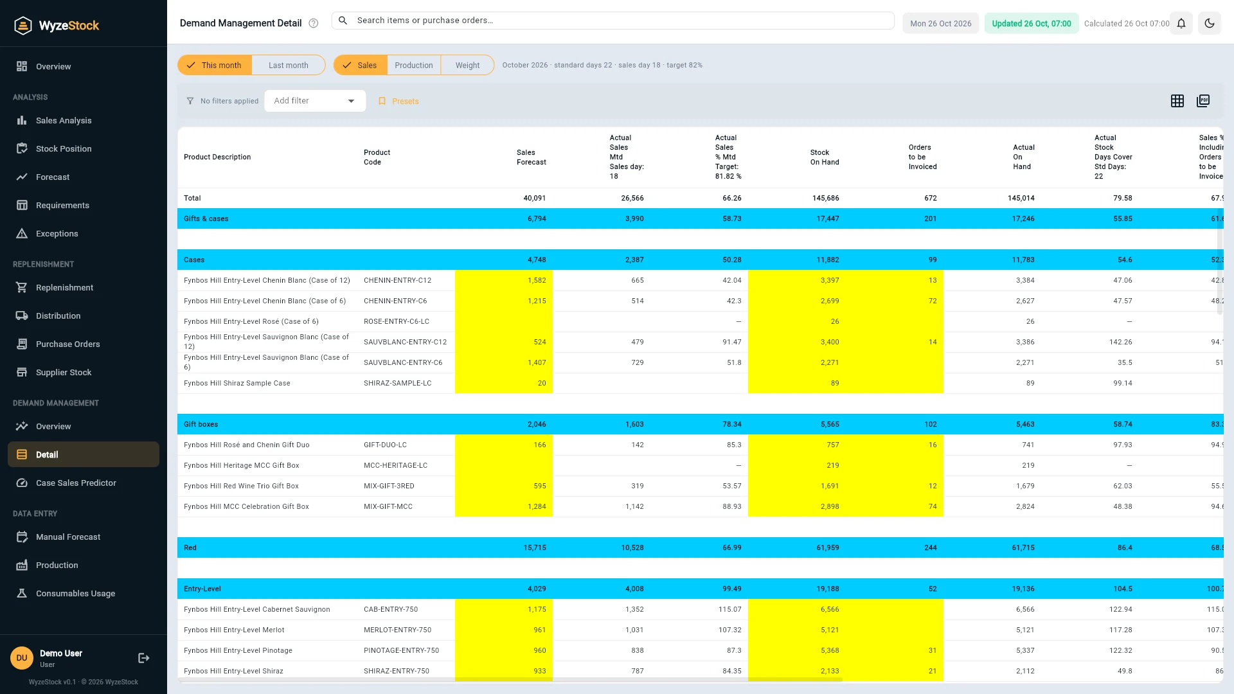This screenshot has height=694, width=1234.
Task: Switch measure to Production
Action: click(x=414, y=65)
